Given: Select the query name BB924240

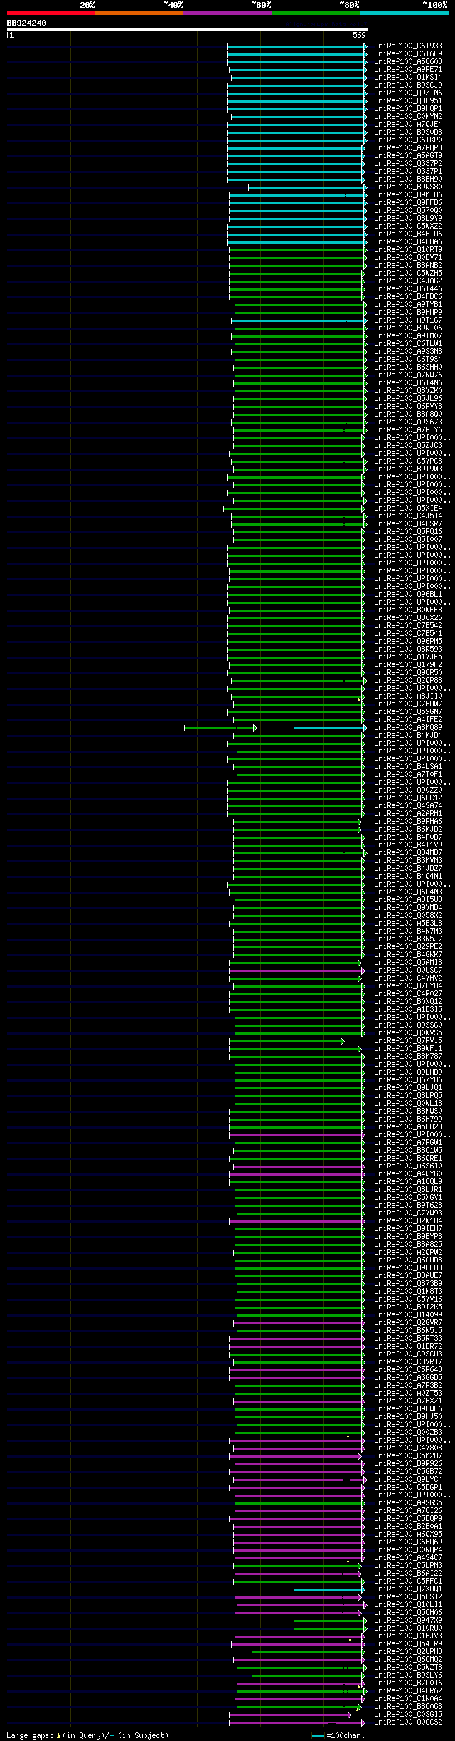Looking at the screenshot, I should click(x=27, y=23).
